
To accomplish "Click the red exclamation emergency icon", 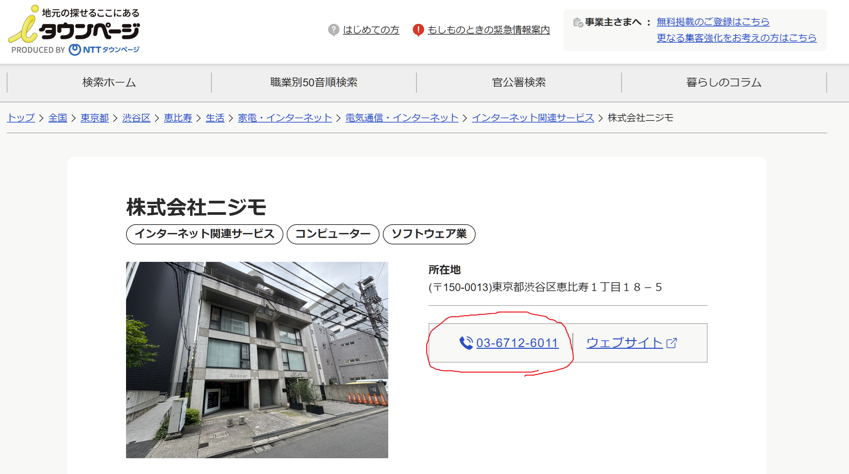I will [418, 30].
